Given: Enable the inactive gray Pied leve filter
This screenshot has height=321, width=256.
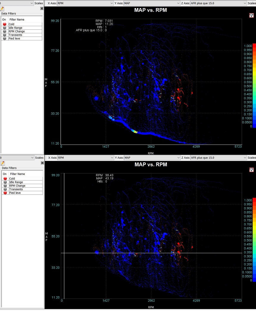Looking at the screenshot, I should (4, 38).
